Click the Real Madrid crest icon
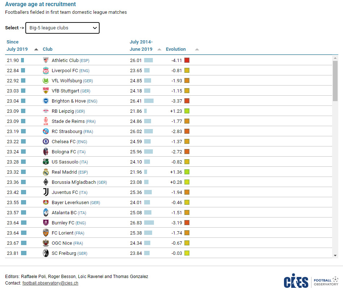 46,172
